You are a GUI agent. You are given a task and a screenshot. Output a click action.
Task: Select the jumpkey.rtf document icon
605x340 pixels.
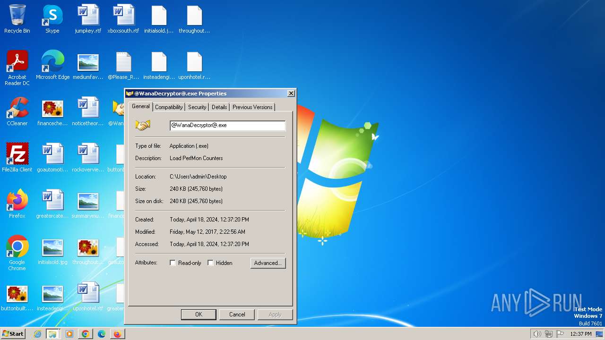pyautogui.click(x=88, y=19)
